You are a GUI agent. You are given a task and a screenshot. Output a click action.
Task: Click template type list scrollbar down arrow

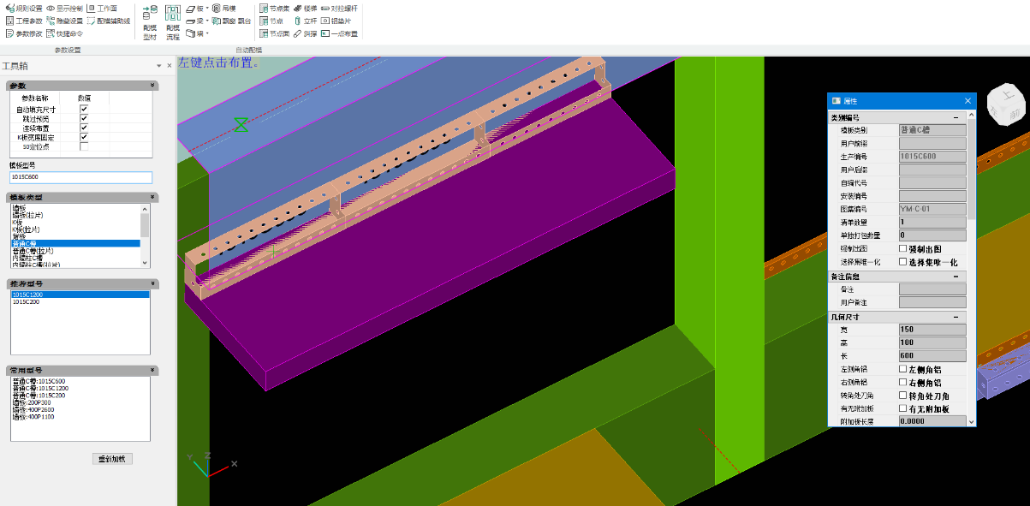(x=145, y=263)
